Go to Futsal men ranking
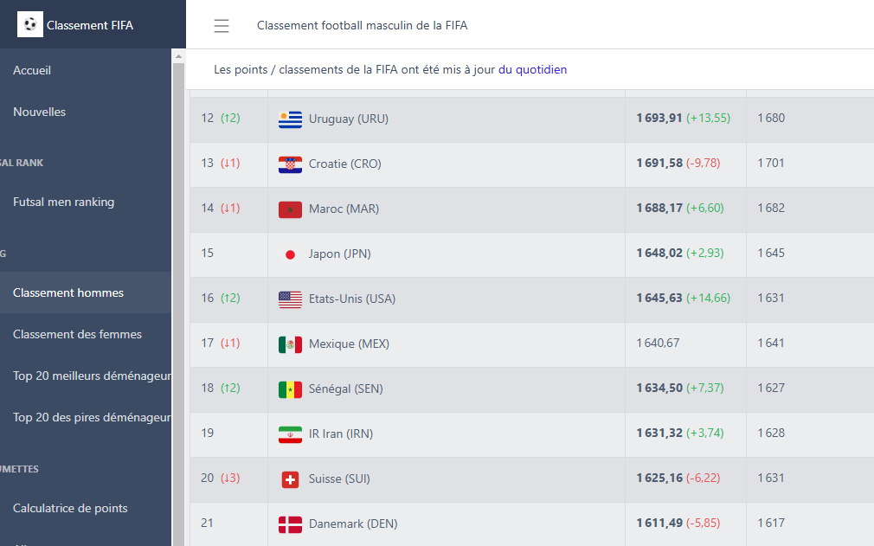 (x=63, y=202)
